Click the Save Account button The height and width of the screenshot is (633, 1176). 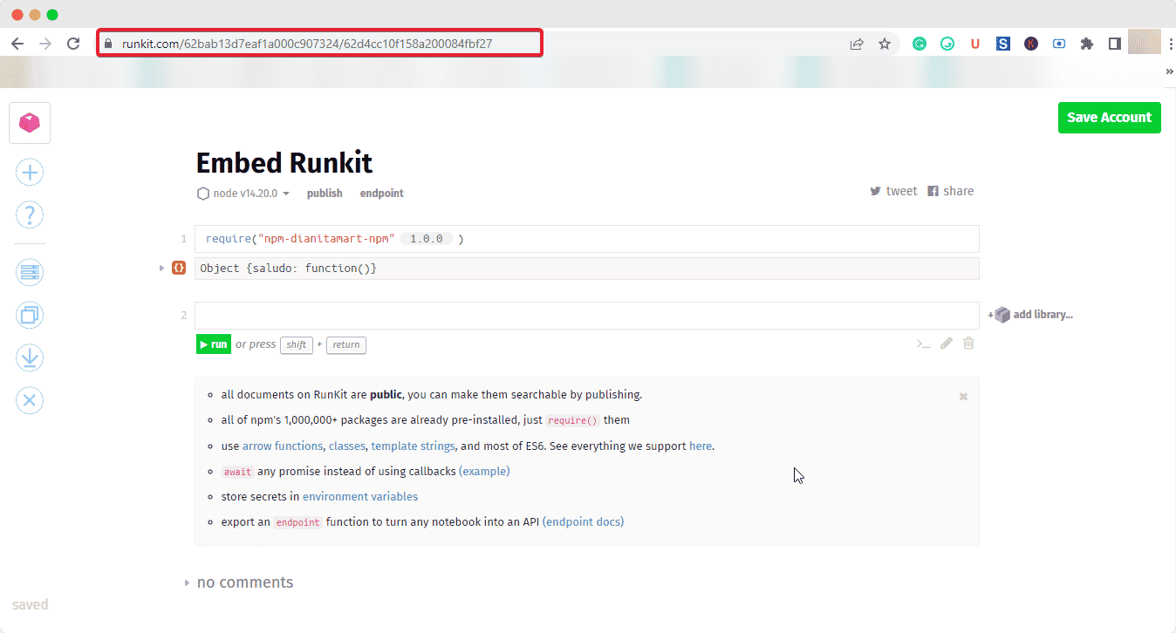(1110, 118)
